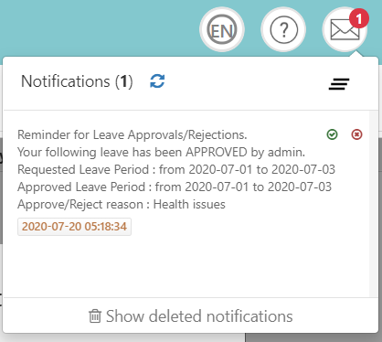Click the notification list vertical scrollbar
The image size is (382, 342).
click(x=374, y=204)
